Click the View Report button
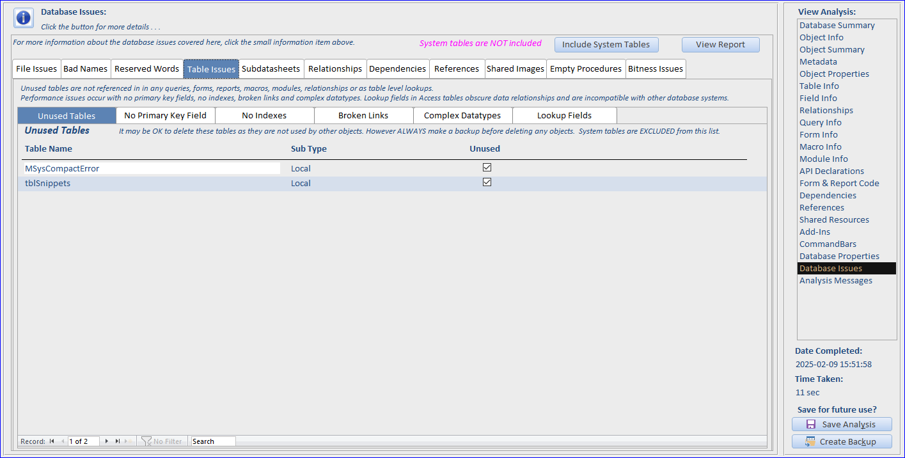This screenshot has width=905, height=458. click(x=721, y=45)
